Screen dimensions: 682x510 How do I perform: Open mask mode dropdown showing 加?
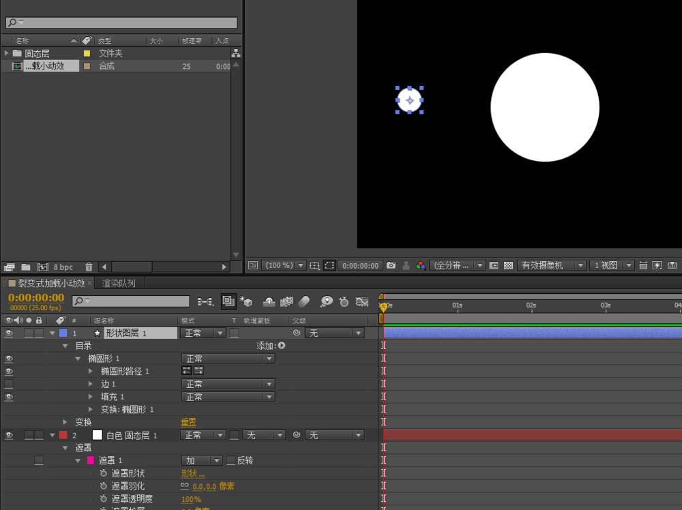(x=202, y=461)
